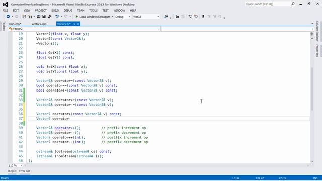Open the Navigate Backward history dropdown
Screen dimensions: 322x181
(x=12, y=17)
